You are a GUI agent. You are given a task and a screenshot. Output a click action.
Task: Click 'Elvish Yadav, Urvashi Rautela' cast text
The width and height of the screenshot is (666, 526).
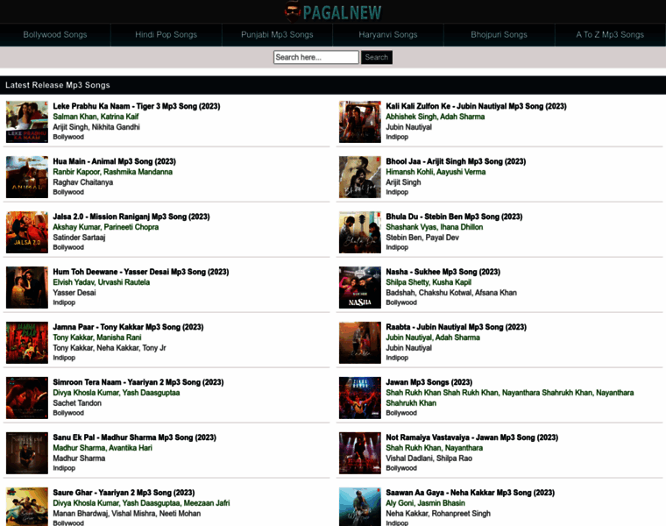[x=101, y=282]
